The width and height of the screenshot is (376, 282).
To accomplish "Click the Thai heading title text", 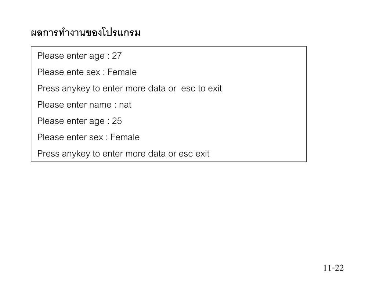I will click(x=86, y=32).
